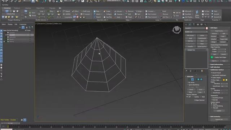231x130 pixels.
Task: Click the first Show Cage color swatch
Action: (x=224, y=80)
